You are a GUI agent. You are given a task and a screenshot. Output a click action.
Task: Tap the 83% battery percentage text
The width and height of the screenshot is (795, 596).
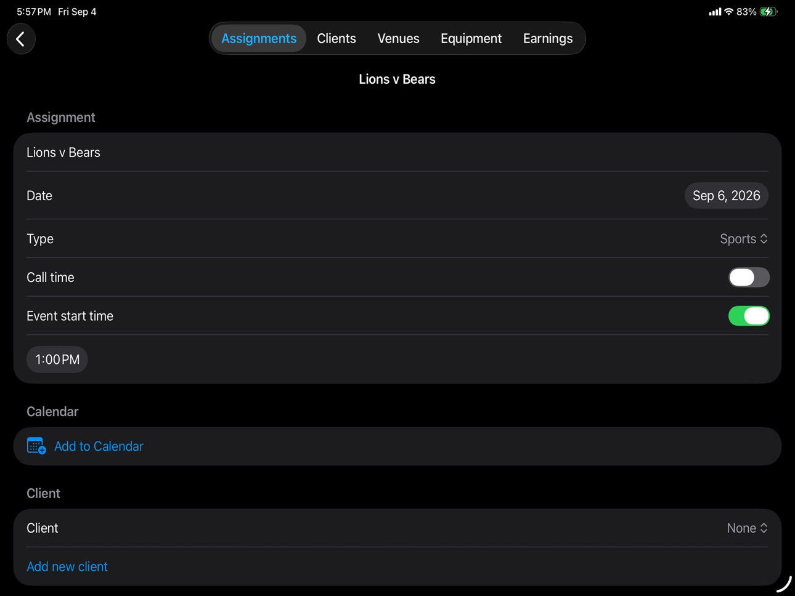(x=746, y=12)
